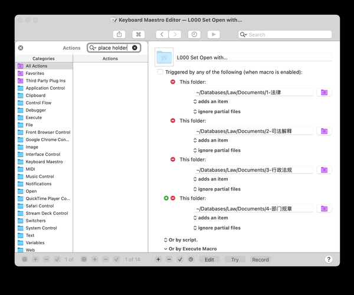Image resolution: width=354 pixels, height=295 pixels.
Task: Toggle macro enabled checkmark in bottom bar
Action: pos(180,260)
